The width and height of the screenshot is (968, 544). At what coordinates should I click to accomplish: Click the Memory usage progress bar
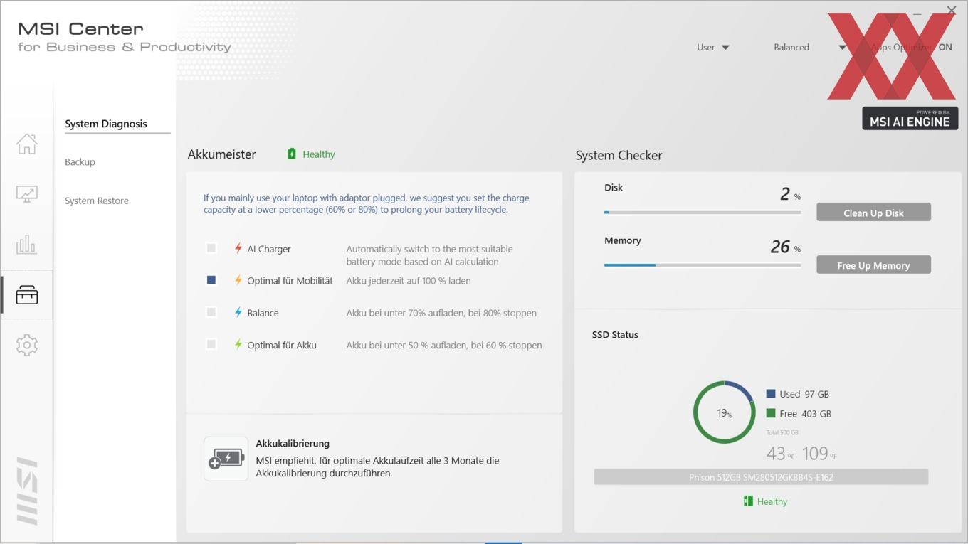point(703,265)
